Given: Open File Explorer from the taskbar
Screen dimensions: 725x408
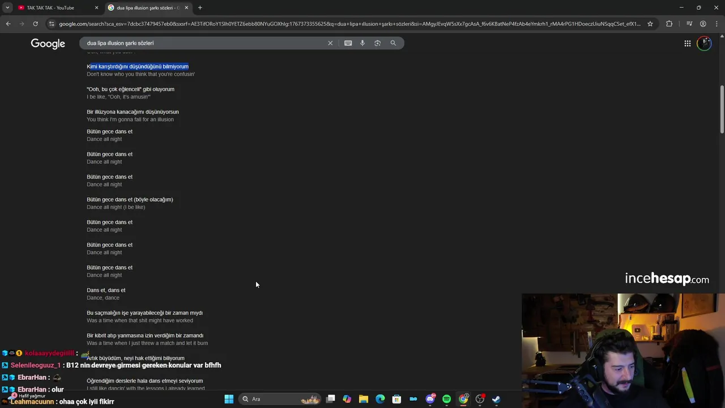Looking at the screenshot, I should point(364,399).
